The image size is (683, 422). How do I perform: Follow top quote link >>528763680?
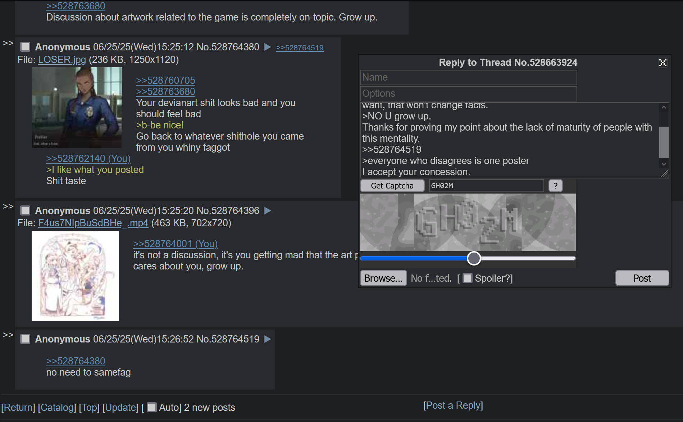tap(76, 6)
